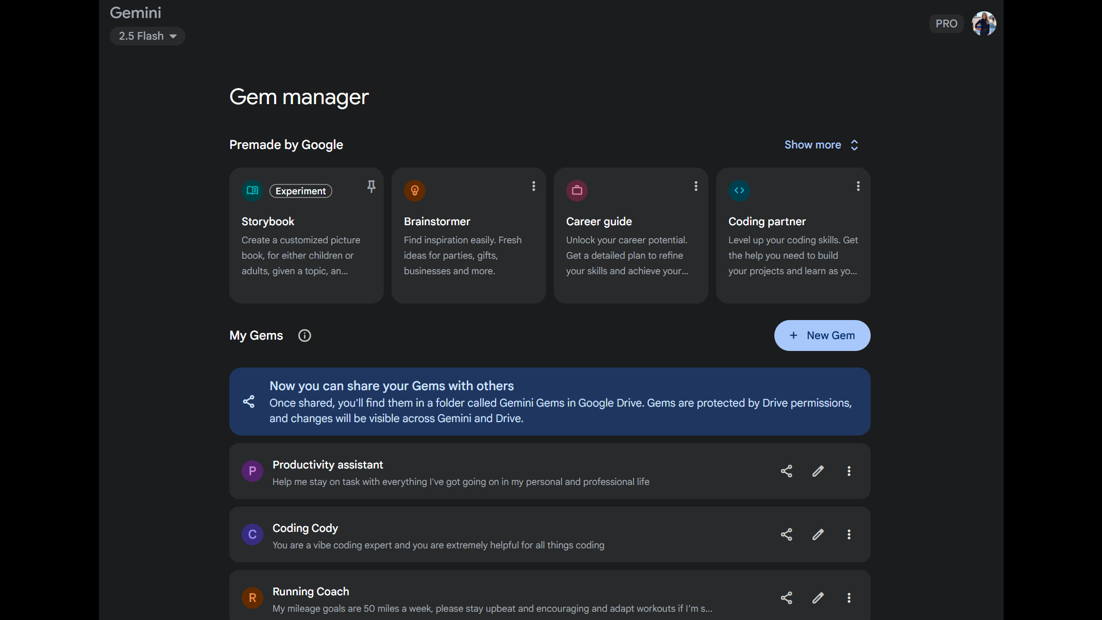Click the PRO badge
The image size is (1102, 620).
pyautogui.click(x=946, y=24)
